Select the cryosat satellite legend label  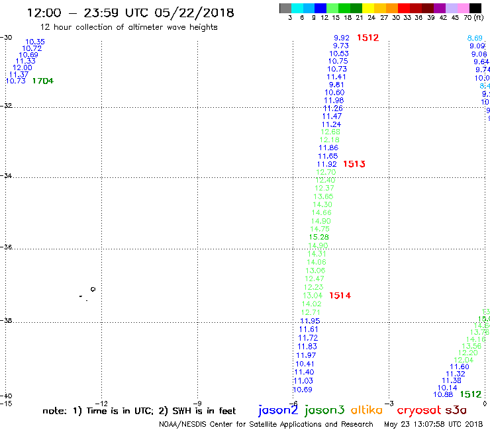point(419,411)
